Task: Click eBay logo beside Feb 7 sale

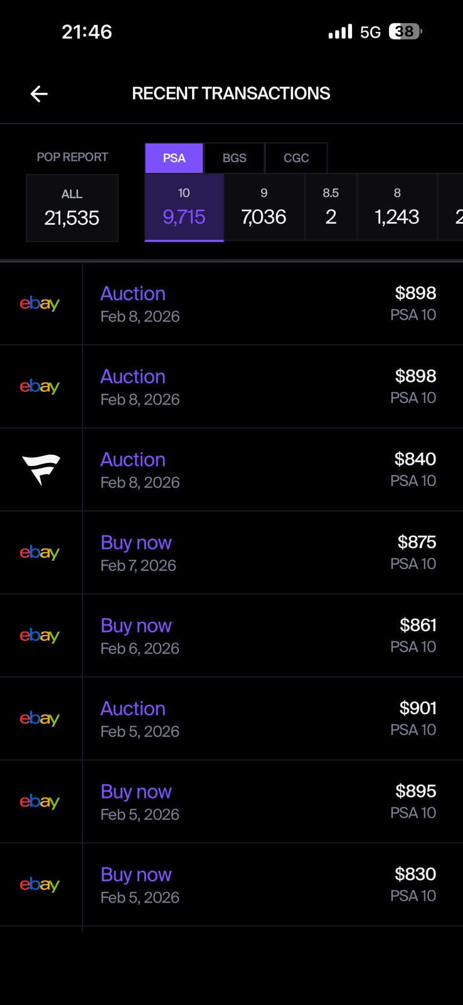Action: click(x=40, y=552)
